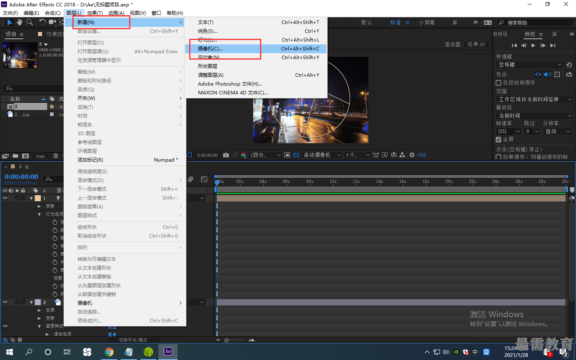
Task: Select the Selection arrow tool
Action: click(10, 22)
